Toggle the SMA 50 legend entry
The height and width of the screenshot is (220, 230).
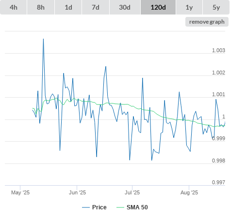click(137, 207)
